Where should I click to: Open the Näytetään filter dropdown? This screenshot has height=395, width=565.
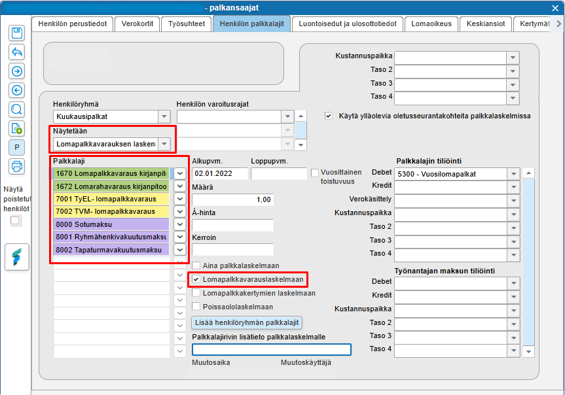coord(164,144)
